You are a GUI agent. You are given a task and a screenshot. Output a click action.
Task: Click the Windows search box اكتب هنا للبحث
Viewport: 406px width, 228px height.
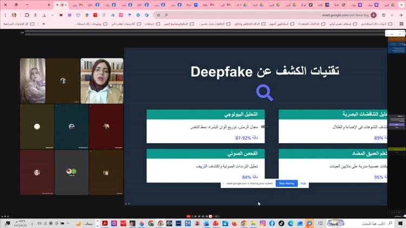374,223
